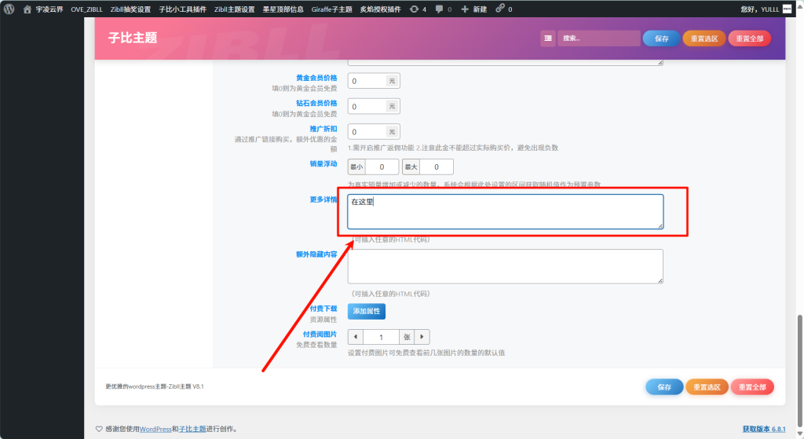Toggle the expand-all list icon in header
Screen dimensions: 804x439
pyautogui.click(x=547, y=38)
